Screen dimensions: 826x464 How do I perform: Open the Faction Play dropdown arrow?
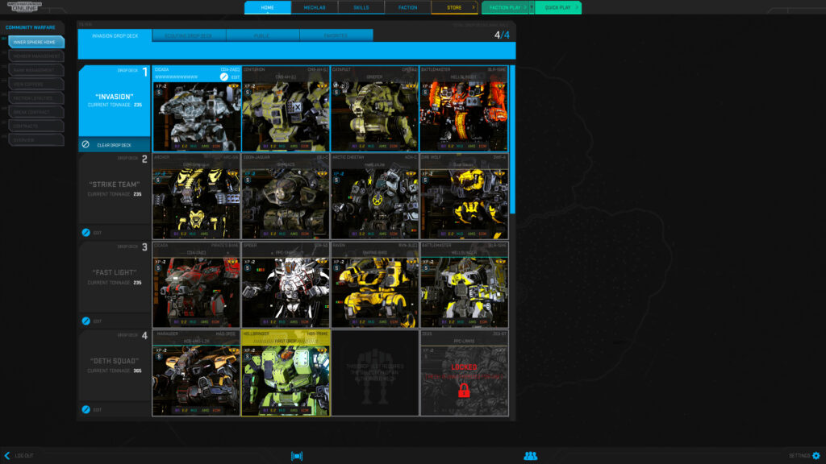531,7
